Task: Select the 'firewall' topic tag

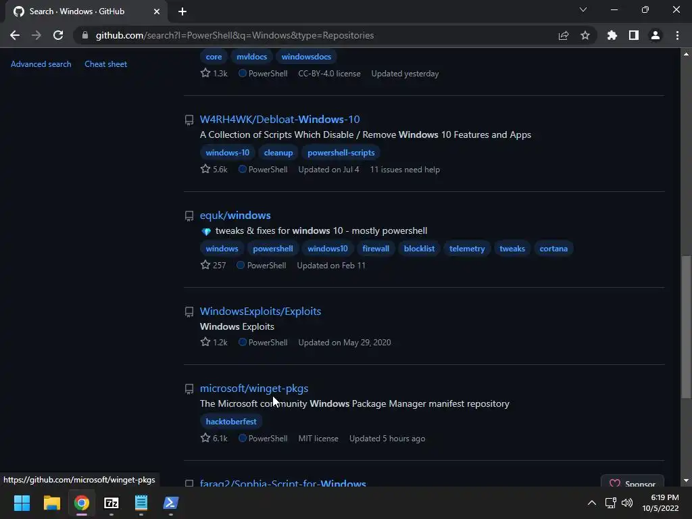Action: click(x=376, y=249)
